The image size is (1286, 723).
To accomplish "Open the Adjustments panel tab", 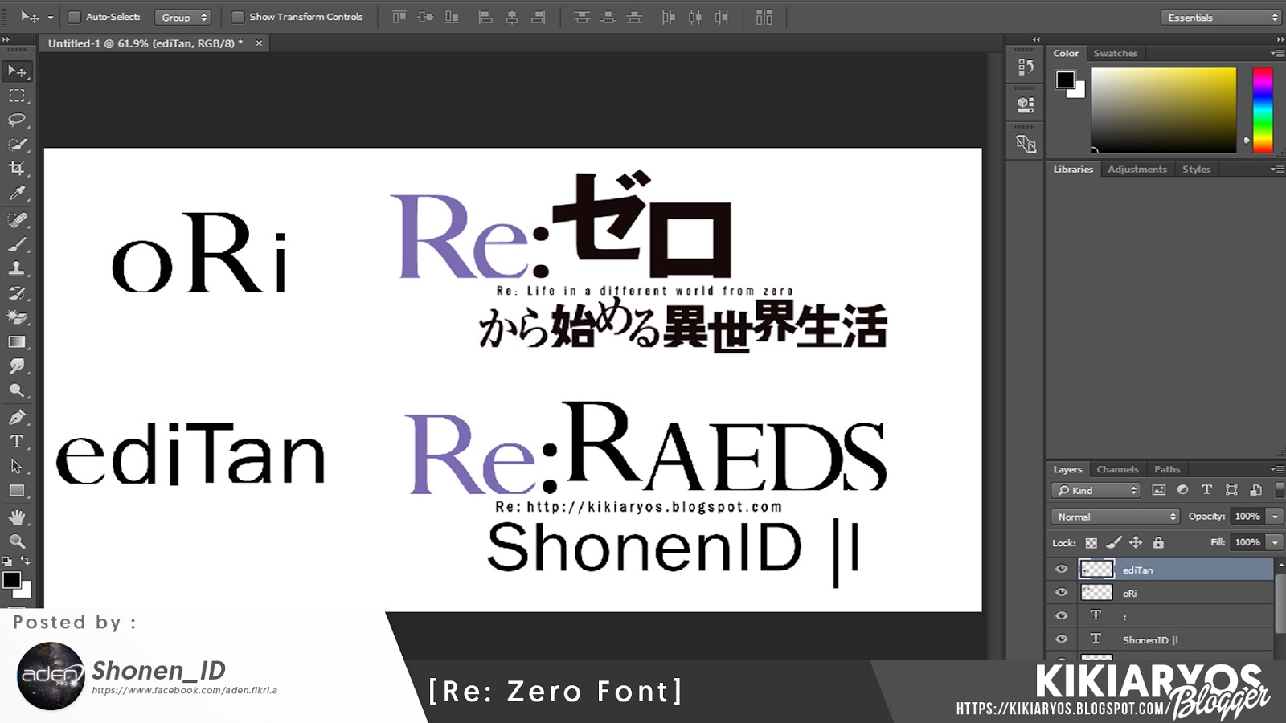I will 1137,170.
